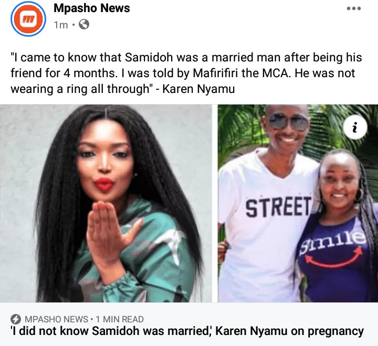This screenshot has width=378, height=346.
Task: Click the instant article lightning bolt icon
Action: coord(16,319)
